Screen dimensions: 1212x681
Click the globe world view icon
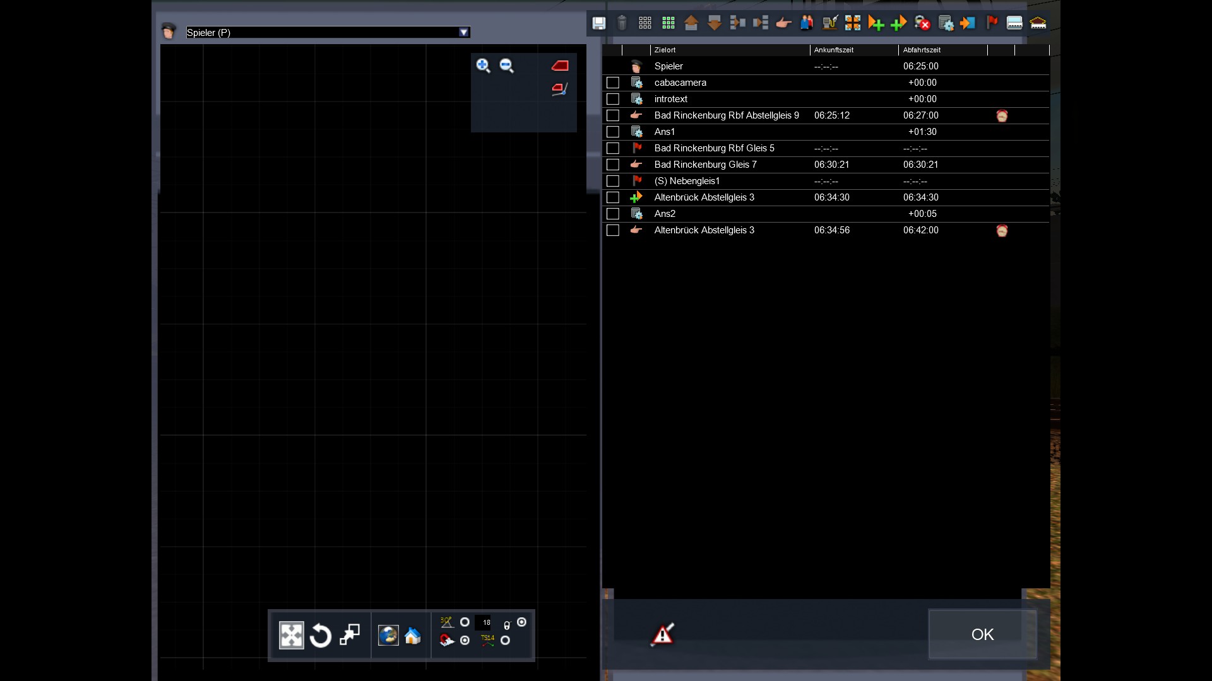(x=388, y=635)
